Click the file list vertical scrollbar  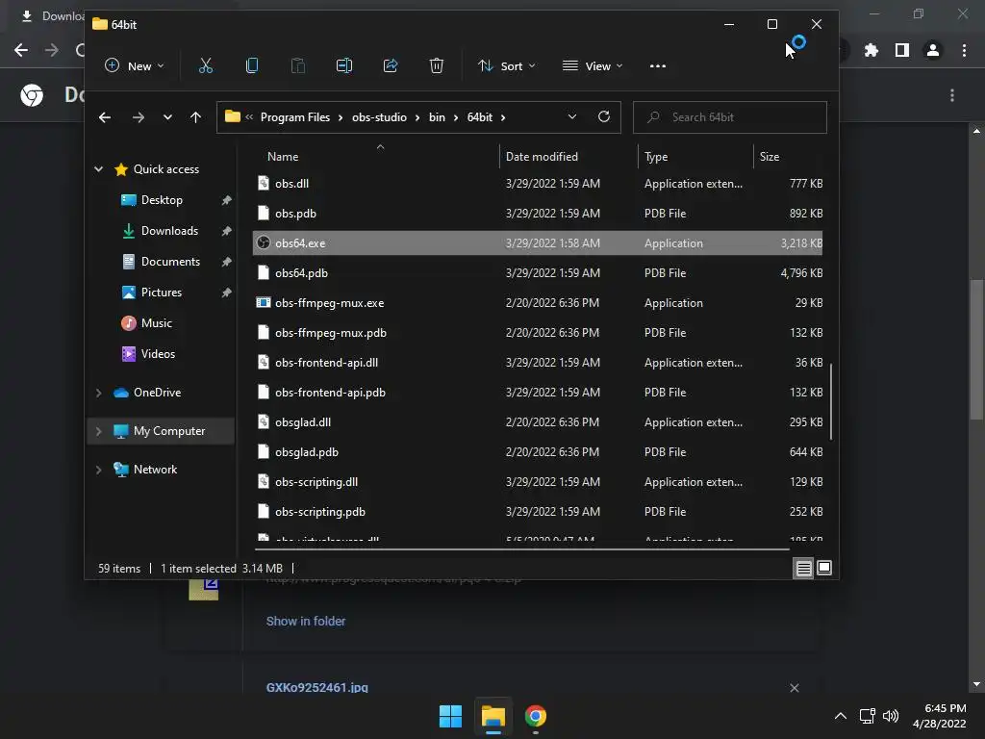coord(830,402)
